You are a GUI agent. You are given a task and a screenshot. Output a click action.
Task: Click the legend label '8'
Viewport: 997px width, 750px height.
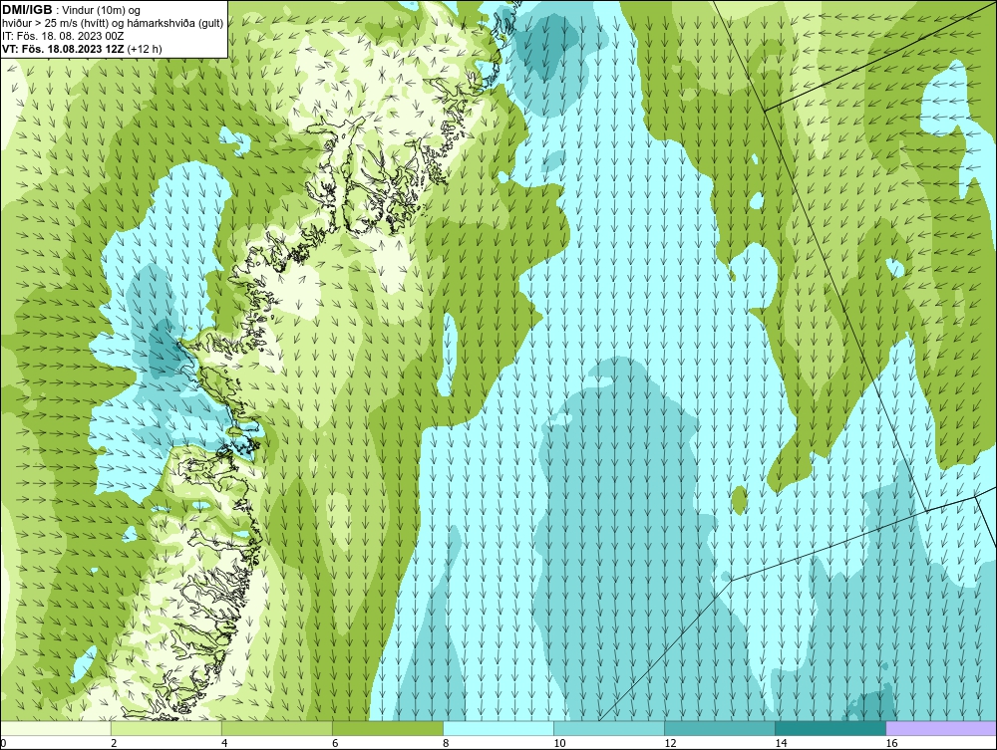coord(447,743)
